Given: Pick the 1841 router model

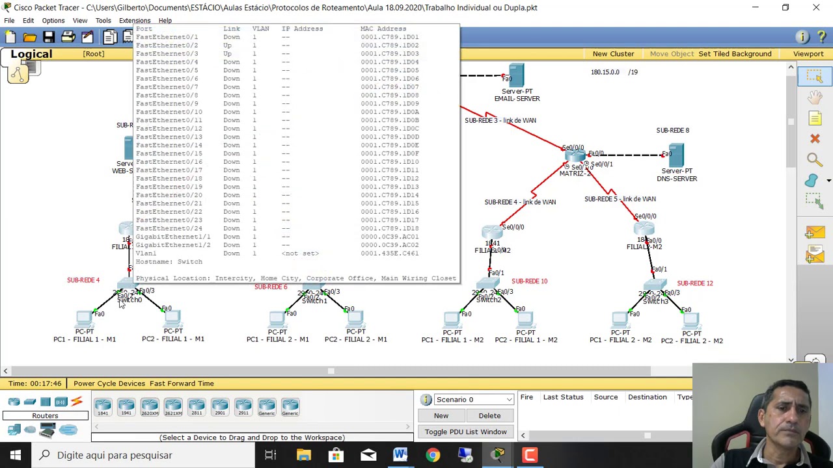Looking at the screenshot, I should point(103,406).
